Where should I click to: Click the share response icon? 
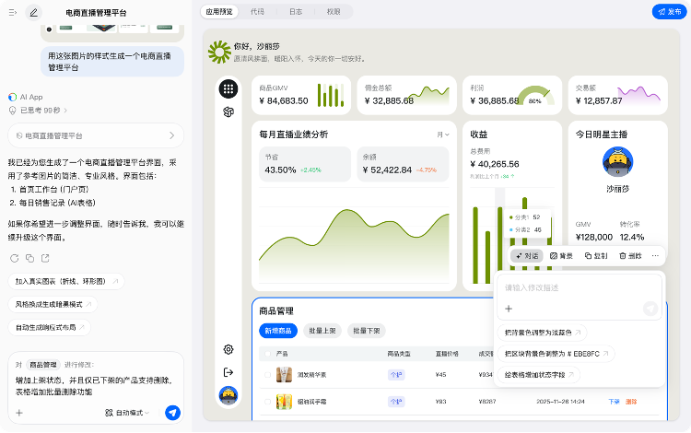click(45, 258)
